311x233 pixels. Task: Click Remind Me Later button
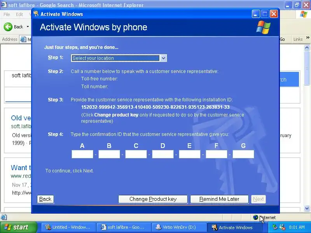click(219, 199)
